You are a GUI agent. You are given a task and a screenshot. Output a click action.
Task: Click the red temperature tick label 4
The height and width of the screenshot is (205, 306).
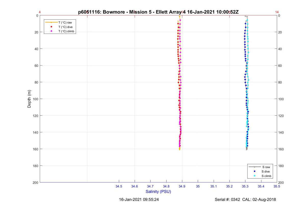click(40, 12)
